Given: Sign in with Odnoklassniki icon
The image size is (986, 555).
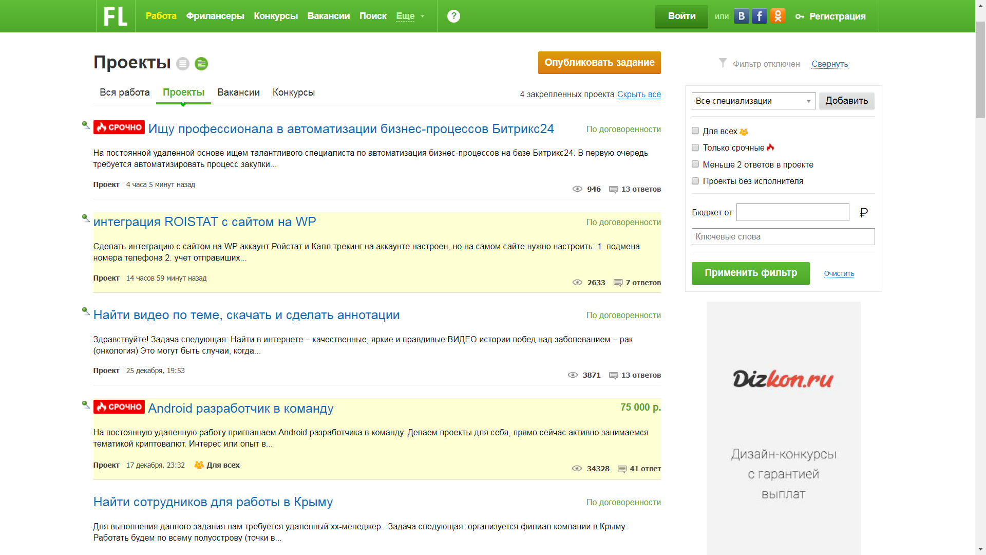Looking at the screenshot, I should (x=778, y=16).
